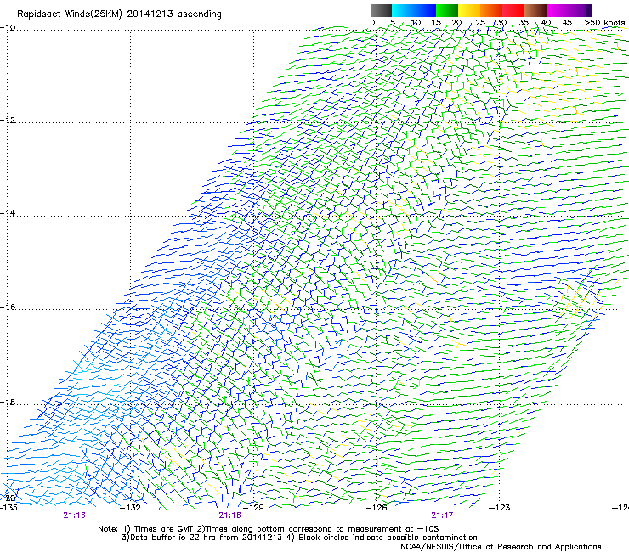Click the title 'Rapidscat Winds(25KM) 20141213 ascending'
This screenshot has height=552, width=629.
[119, 14]
